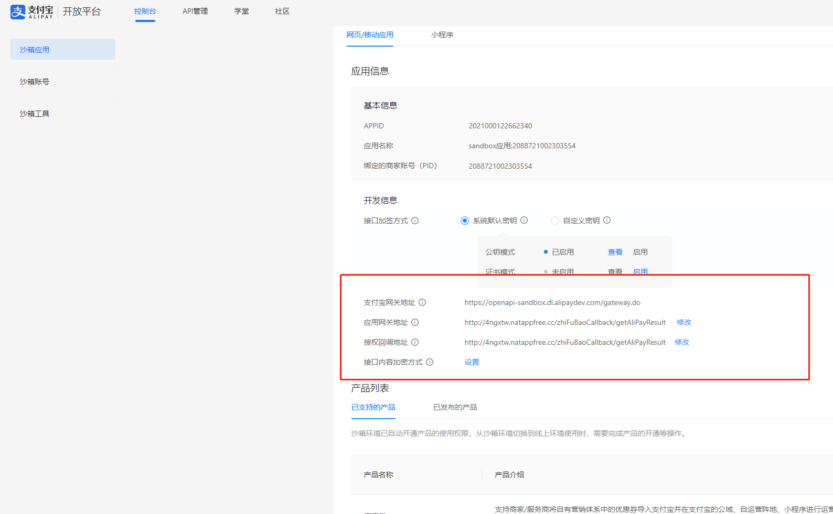Open the 学堂 top navigation item

click(242, 11)
